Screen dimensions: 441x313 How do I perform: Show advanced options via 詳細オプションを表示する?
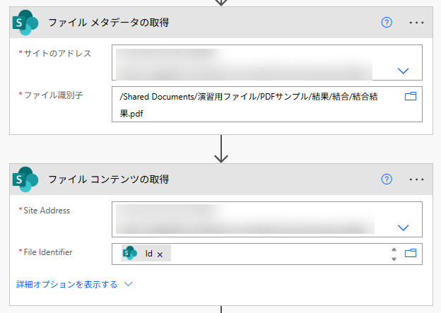74,284
